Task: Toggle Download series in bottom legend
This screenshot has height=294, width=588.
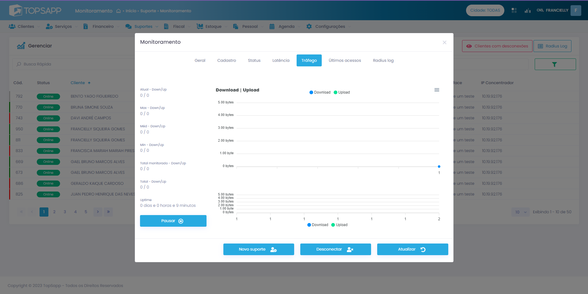Action: click(x=318, y=225)
